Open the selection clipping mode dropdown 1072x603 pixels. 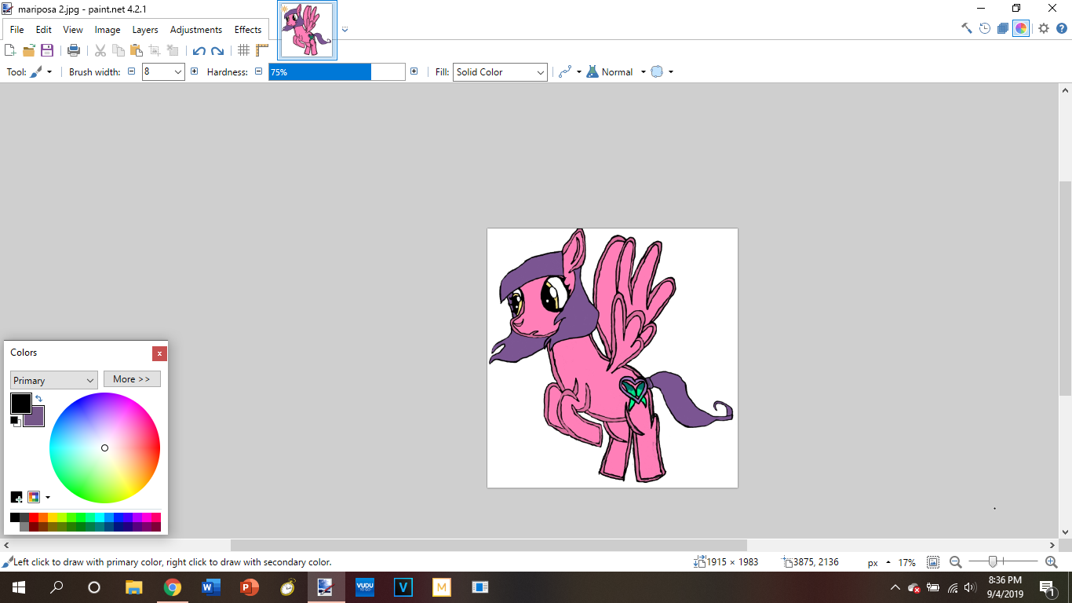tap(662, 71)
